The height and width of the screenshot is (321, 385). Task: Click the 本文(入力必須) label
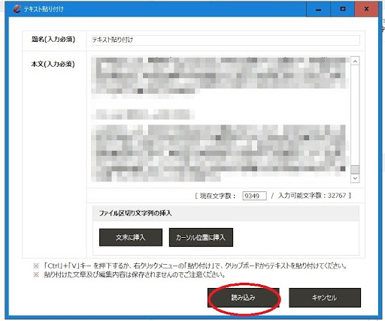53,64
